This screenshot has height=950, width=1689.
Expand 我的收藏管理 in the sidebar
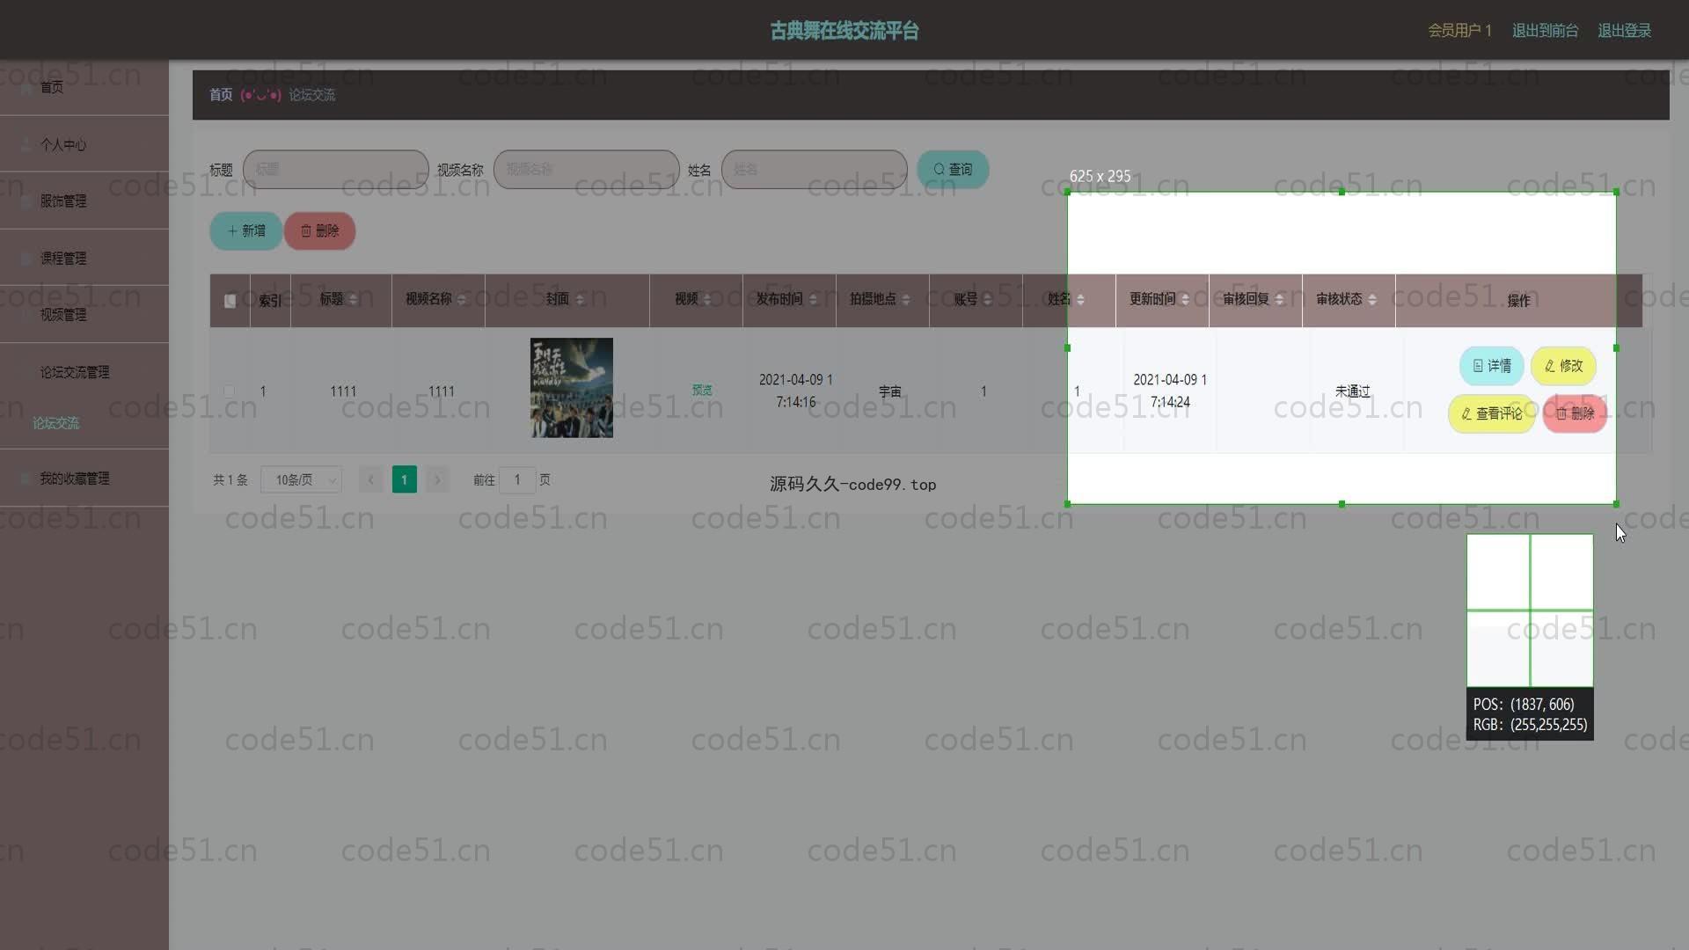(84, 479)
